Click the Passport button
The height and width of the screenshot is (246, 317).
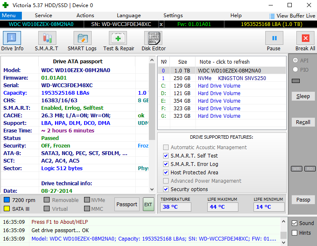pos(127,204)
